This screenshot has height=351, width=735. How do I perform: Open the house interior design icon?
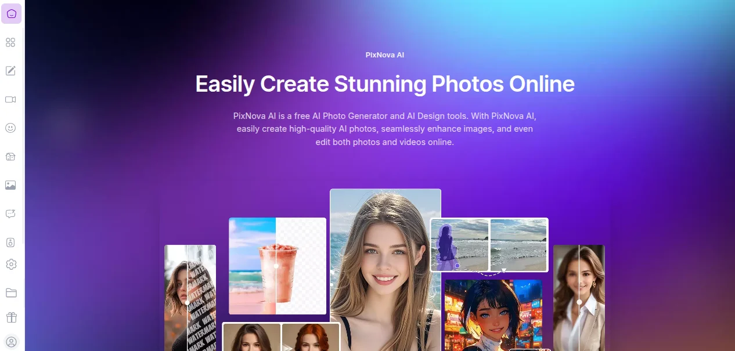tap(10, 157)
